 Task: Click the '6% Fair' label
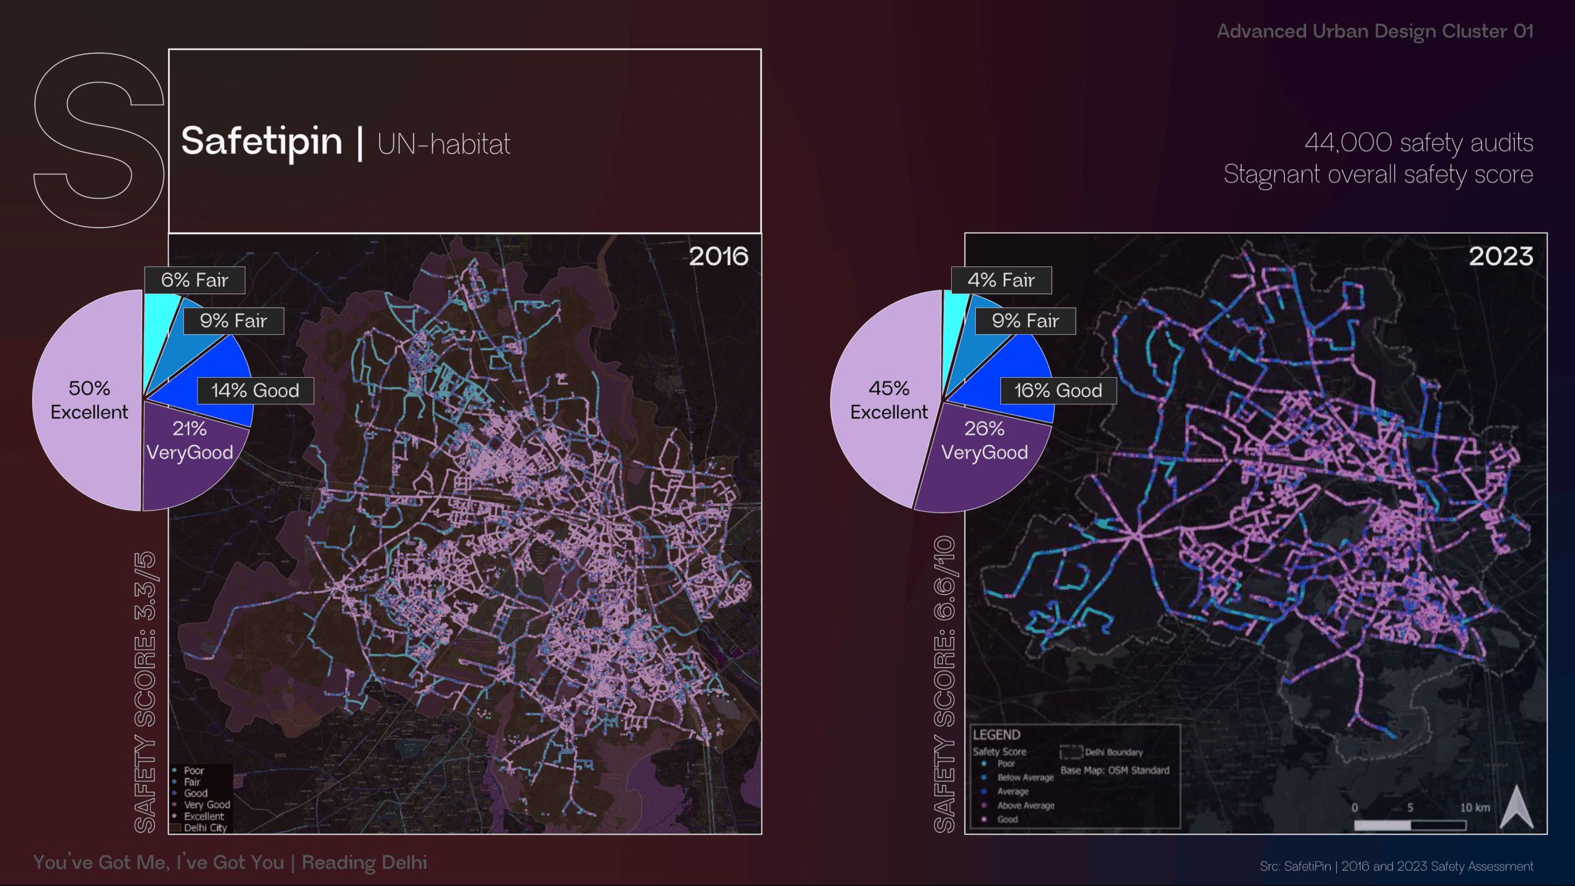[x=194, y=280]
